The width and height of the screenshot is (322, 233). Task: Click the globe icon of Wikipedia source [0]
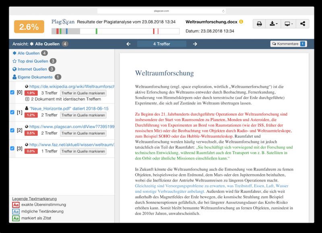click(x=27, y=86)
